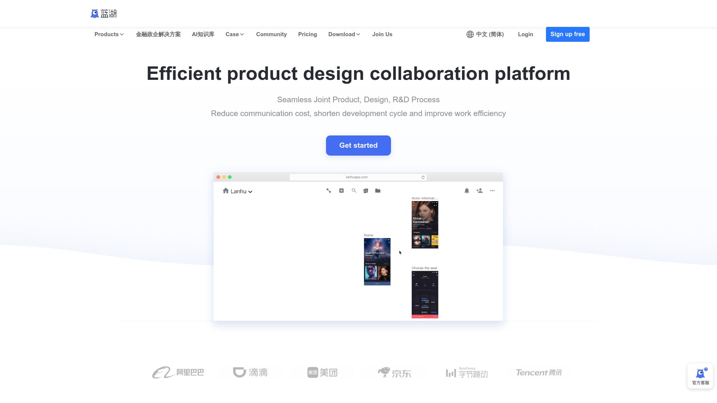Click the search icon in toolbar
Screen dimensions: 717x403
(x=354, y=191)
